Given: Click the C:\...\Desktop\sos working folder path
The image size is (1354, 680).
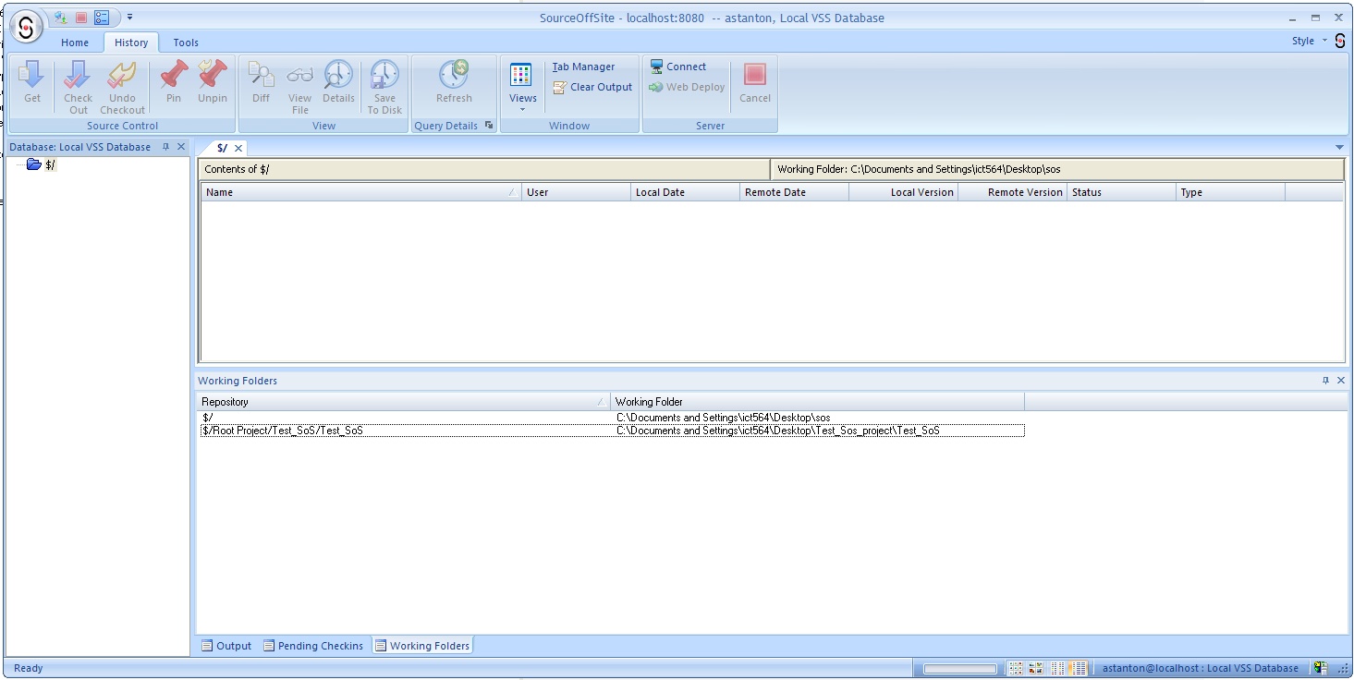Looking at the screenshot, I should pyautogui.click(x=723, y=418).
